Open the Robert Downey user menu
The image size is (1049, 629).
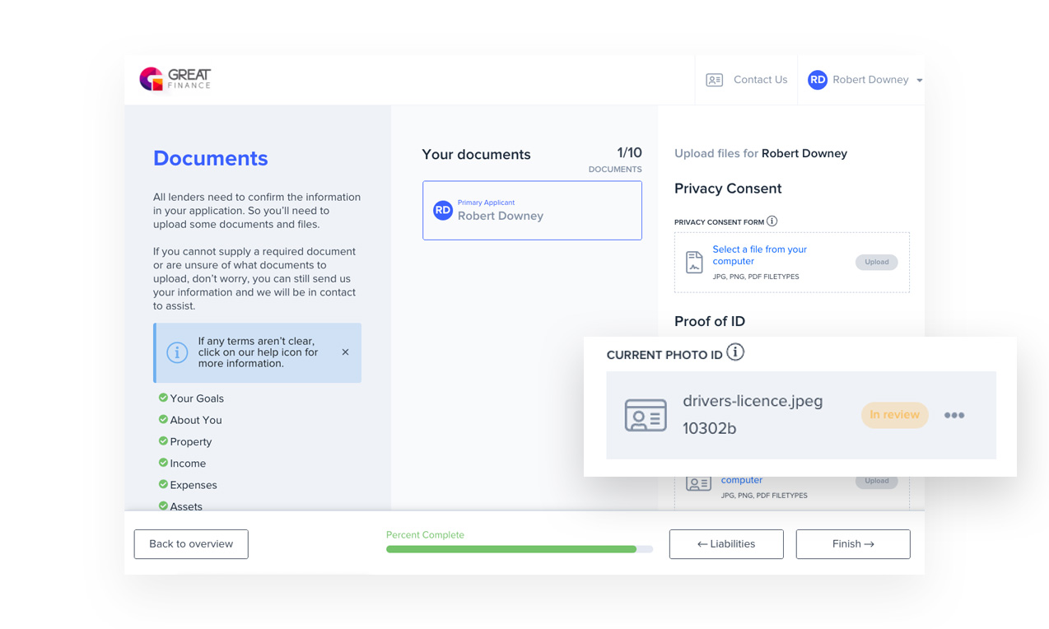pos(865,80)
